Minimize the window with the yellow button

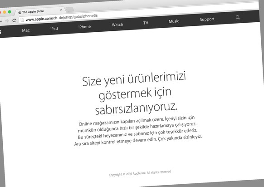pyautogui.click(x=5, y=12)
